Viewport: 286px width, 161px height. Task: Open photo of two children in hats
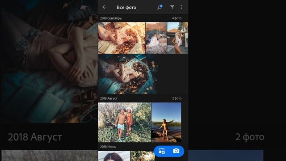click(x=125, y=122)
